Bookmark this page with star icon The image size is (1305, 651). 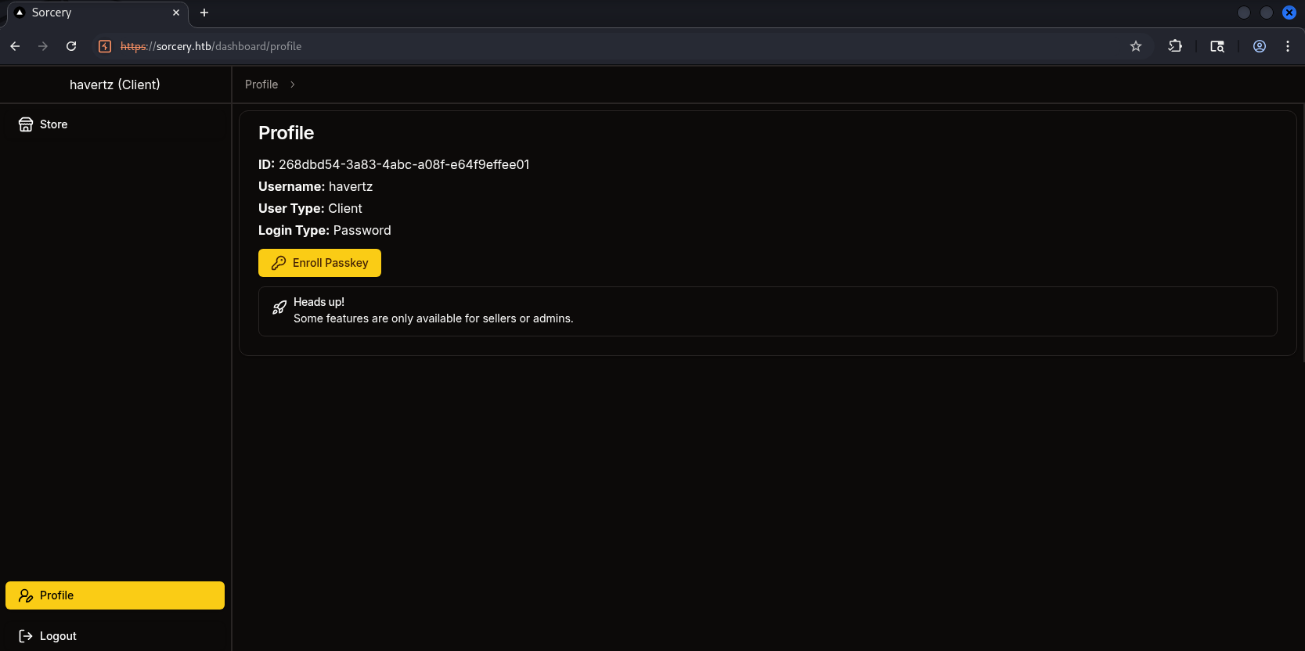point(1136,46)
